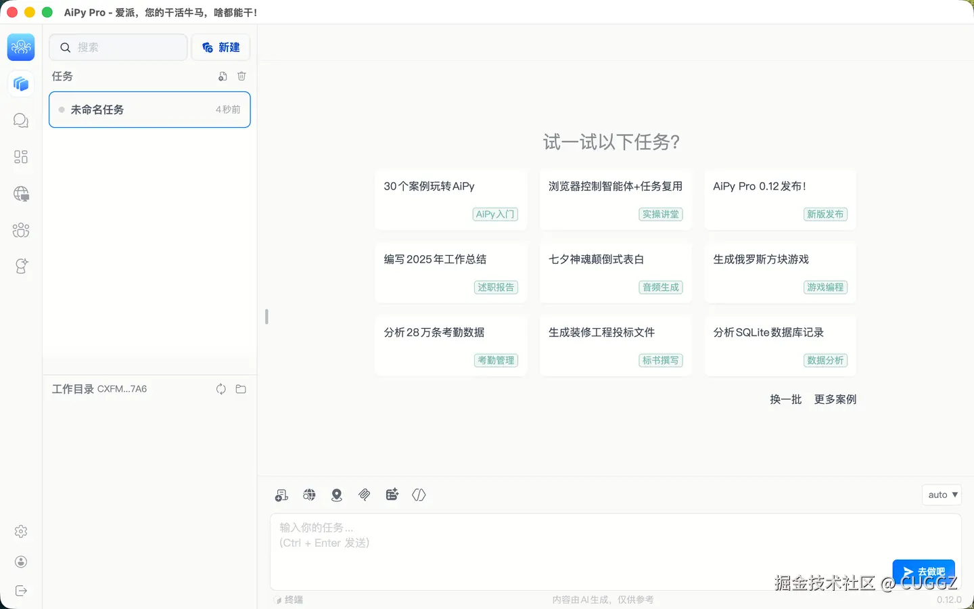This screenshot has width=974, height=609.
Task: Click the 标书撰写 tag
Action: 661,361
